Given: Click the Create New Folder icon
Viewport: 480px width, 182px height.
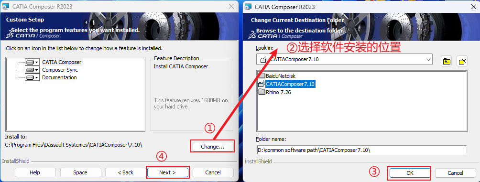Looking at the screenshot, I should pos(462,61).
